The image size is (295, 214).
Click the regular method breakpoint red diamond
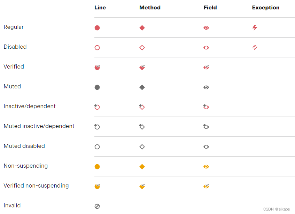pyautogui.click(x=142, y=28)
